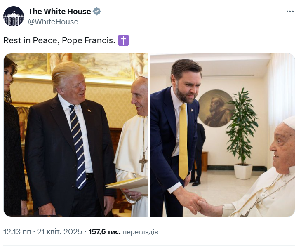Image resolution: width=301 pixels, height=247 pixels.
Task: Click the @WhiteHouse handle
Action: (53, 22)
